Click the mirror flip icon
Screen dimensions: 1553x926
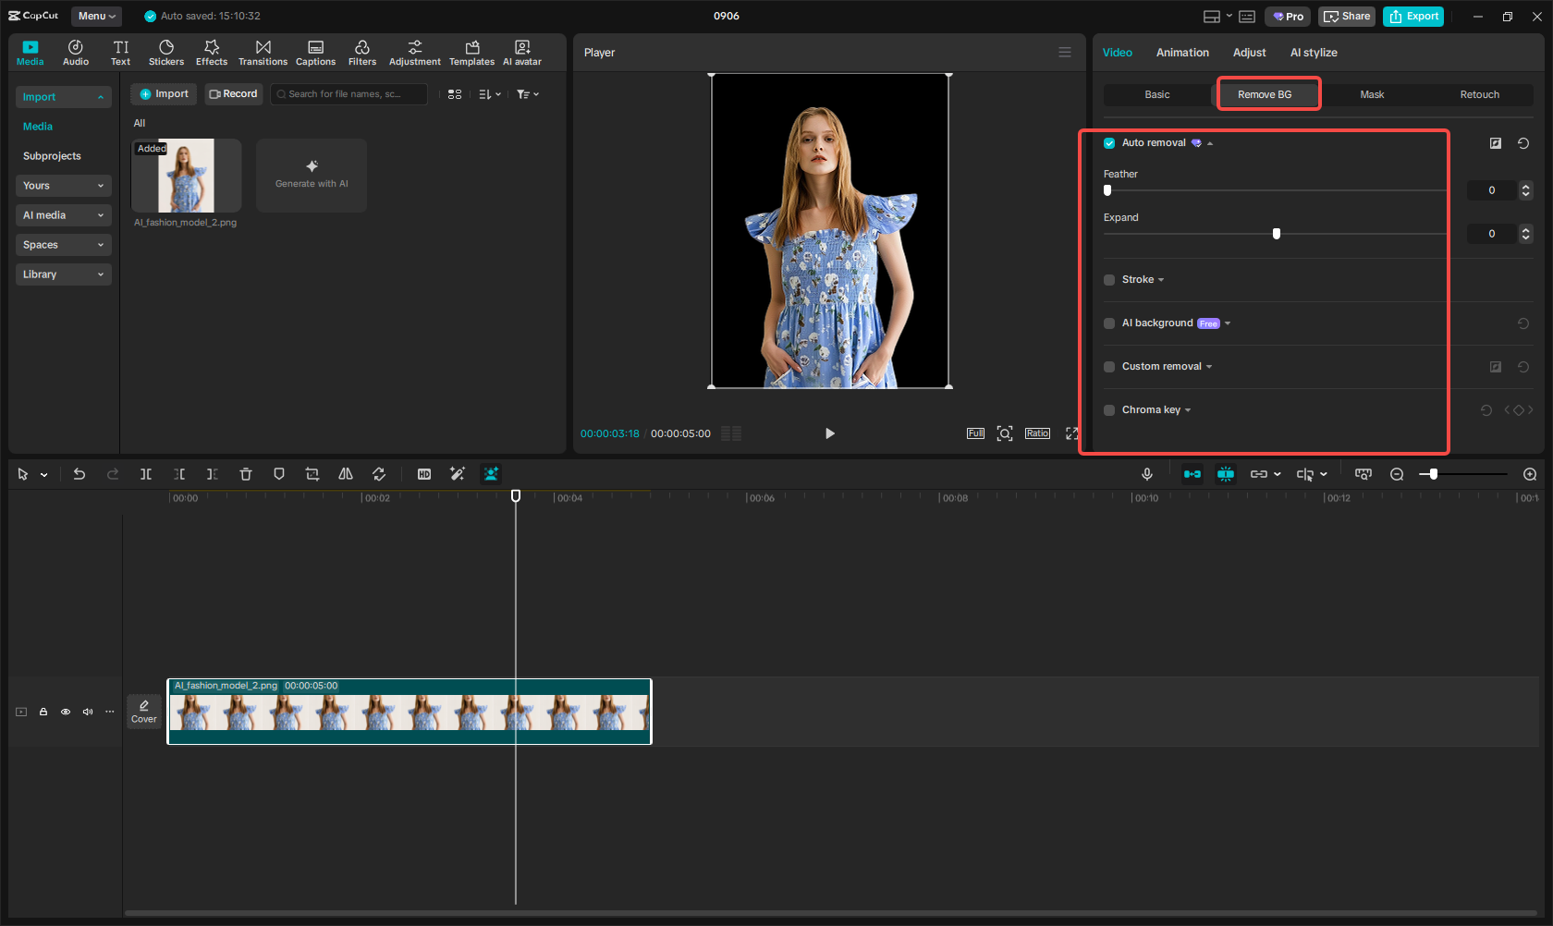click(x=346, y=474)
